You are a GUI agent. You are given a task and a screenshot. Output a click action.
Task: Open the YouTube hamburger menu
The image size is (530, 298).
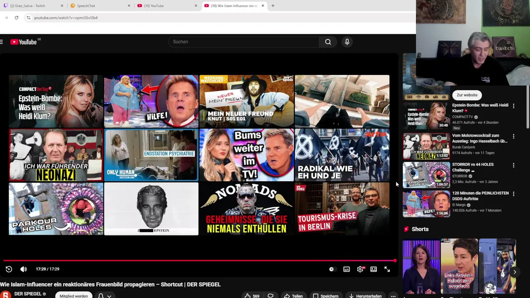[x=2, y=42]
